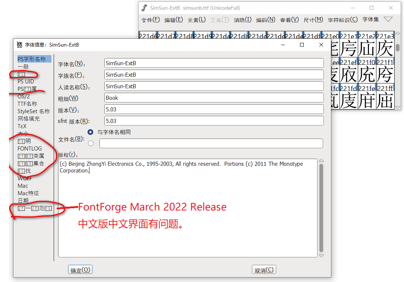Select the WOFF category
Image resolution: width=404 pixels, height=282 pixels.
pyautogui.click(x=24, y=178)
